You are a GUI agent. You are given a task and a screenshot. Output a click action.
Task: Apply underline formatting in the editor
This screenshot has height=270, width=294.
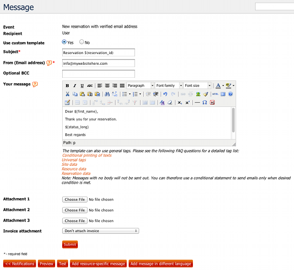[x=82, y=86]
